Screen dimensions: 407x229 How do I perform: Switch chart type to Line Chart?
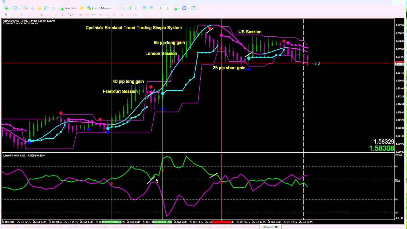137,8
